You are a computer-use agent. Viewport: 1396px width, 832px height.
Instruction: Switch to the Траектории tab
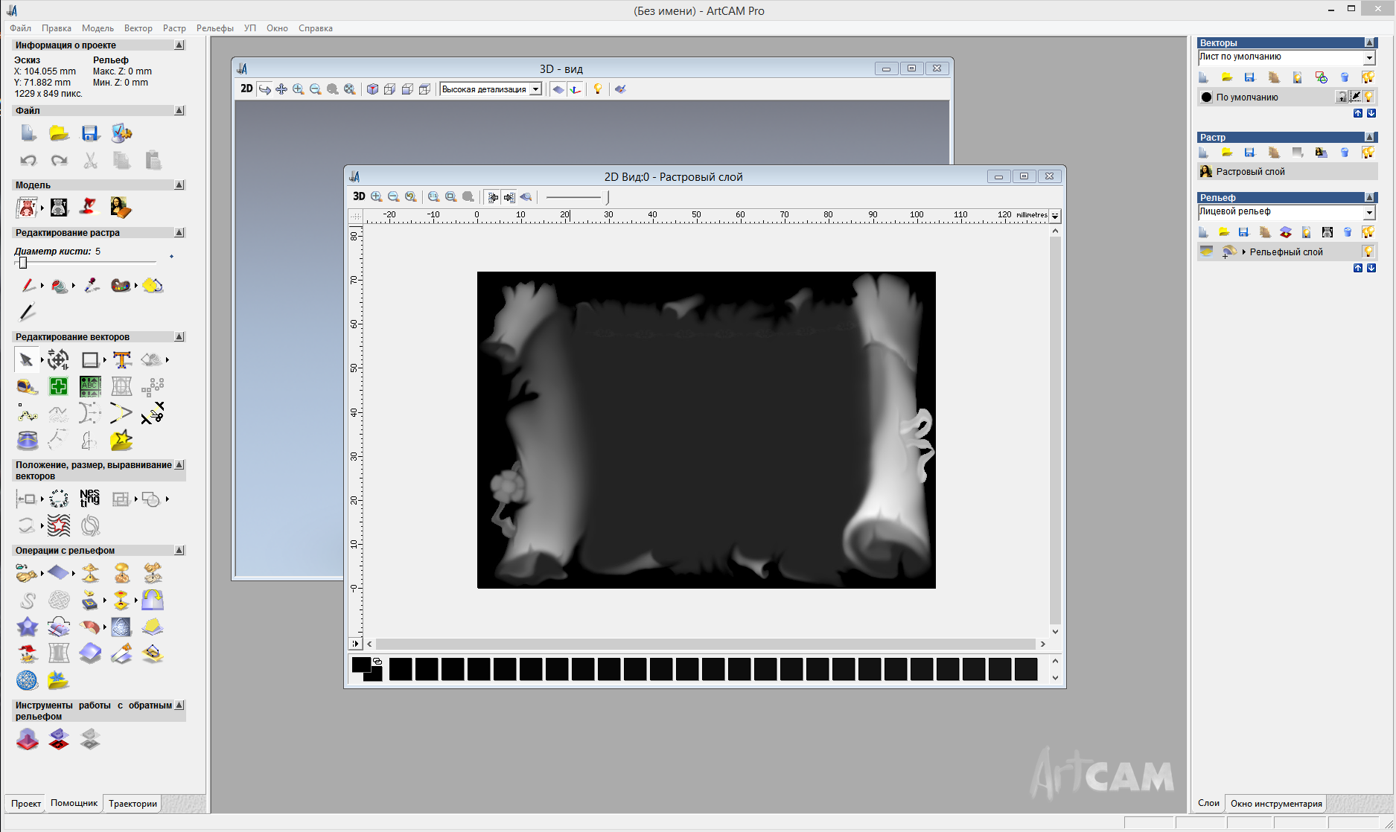(x=133, y=803)
